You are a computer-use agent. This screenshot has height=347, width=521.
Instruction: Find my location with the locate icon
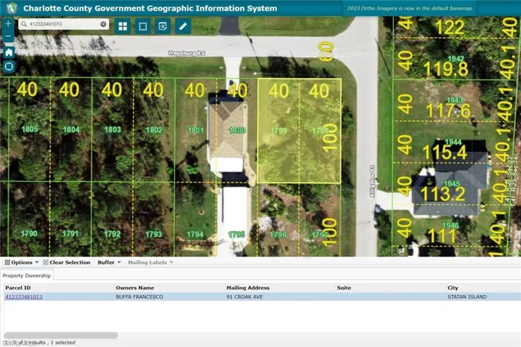[x=9, y=67]
